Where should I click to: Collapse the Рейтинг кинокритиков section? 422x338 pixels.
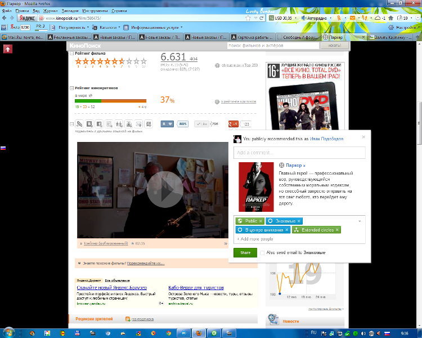[x=72, y=88]
